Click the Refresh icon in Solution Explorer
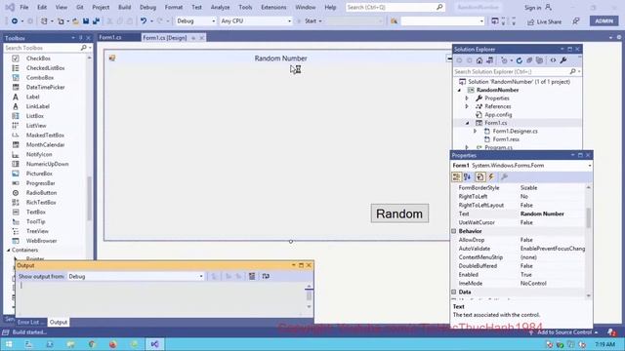The image size is (625, 351). (x=519, y=60)
